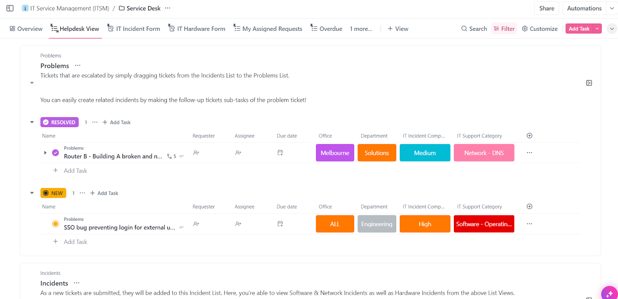Toggle the Filter option
Image resolution: width=618 pixels, height=299 pixels.
(504, 29)
